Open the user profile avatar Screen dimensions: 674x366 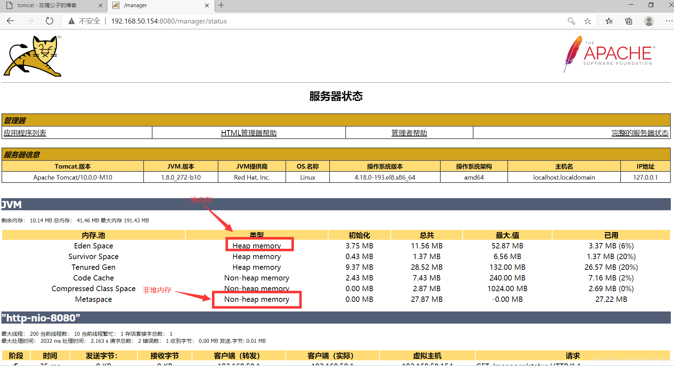[x=649, y=21]
